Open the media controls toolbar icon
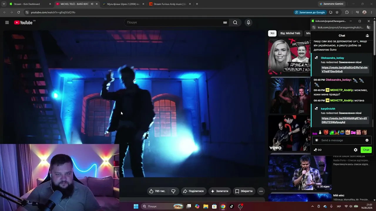 tap(357, 12)
